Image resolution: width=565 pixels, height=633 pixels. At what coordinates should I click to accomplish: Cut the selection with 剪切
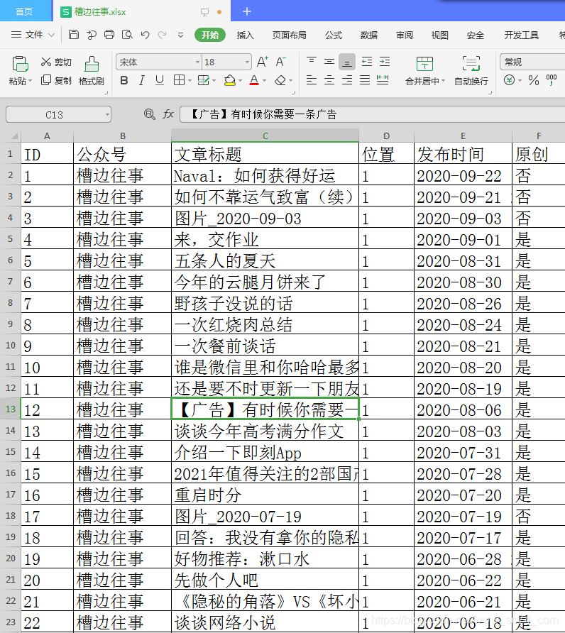(56, 62)
